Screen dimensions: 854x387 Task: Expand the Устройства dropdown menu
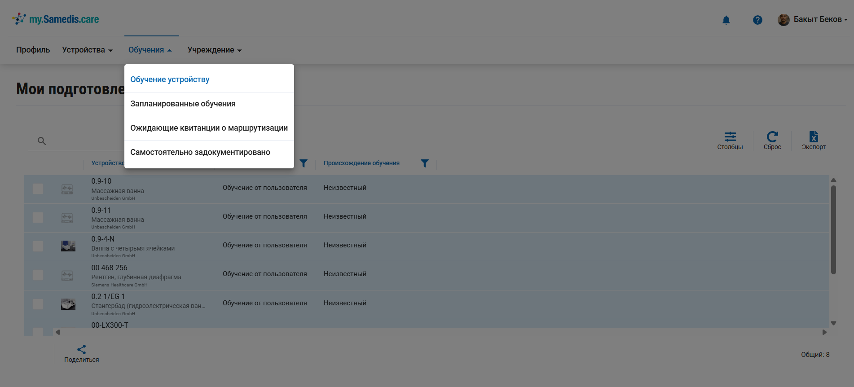tap(87, 50)
